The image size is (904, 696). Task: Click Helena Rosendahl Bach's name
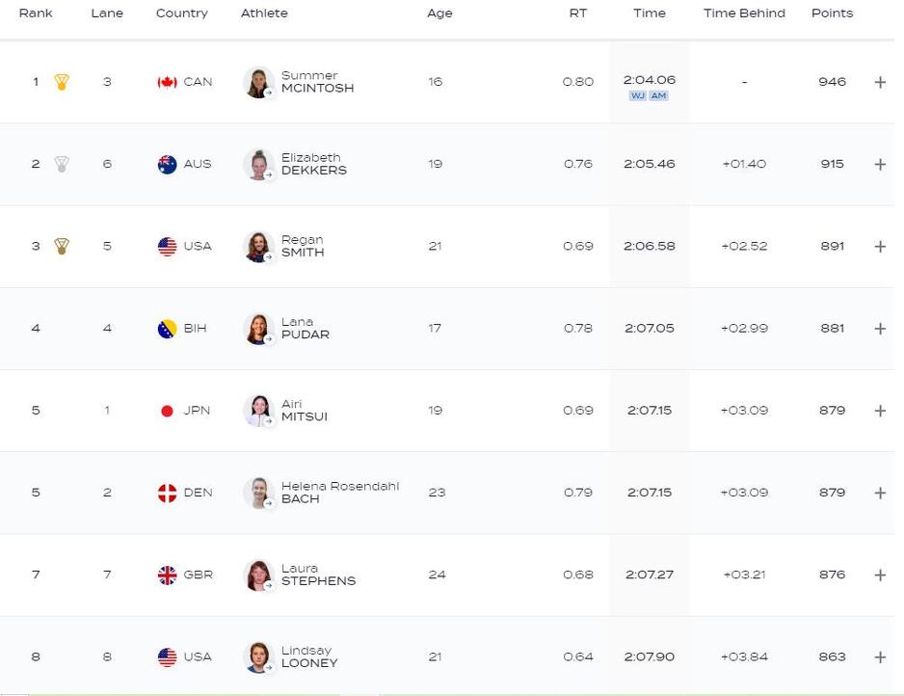[x=339, y=493]
